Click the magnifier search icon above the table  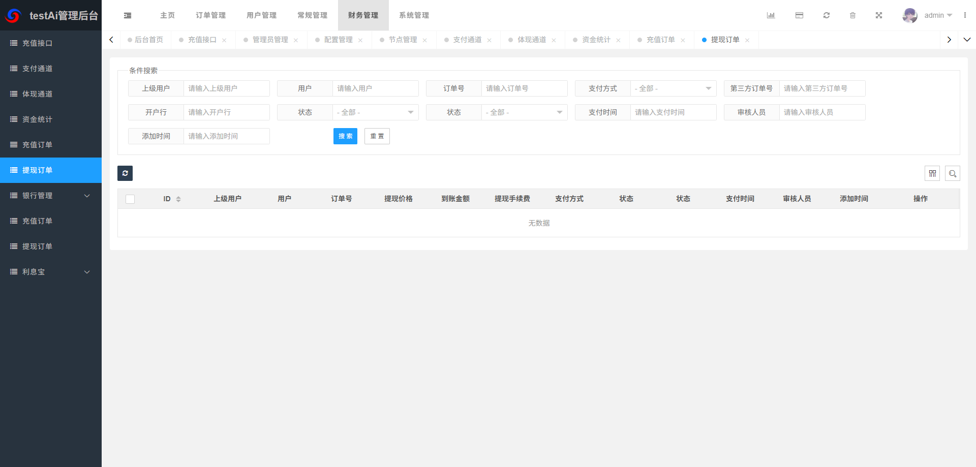[953, 173]
